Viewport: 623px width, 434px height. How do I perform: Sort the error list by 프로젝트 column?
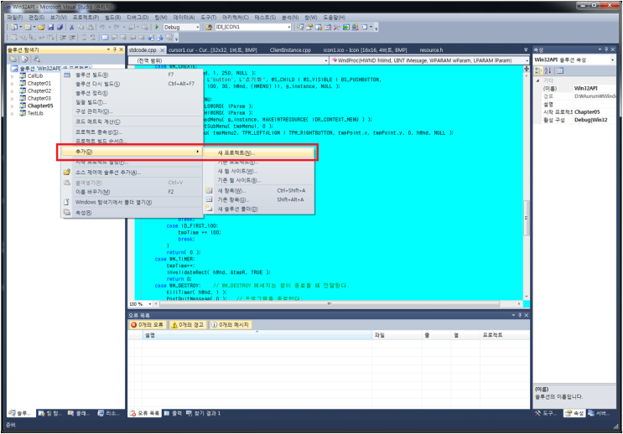(504, 335)
